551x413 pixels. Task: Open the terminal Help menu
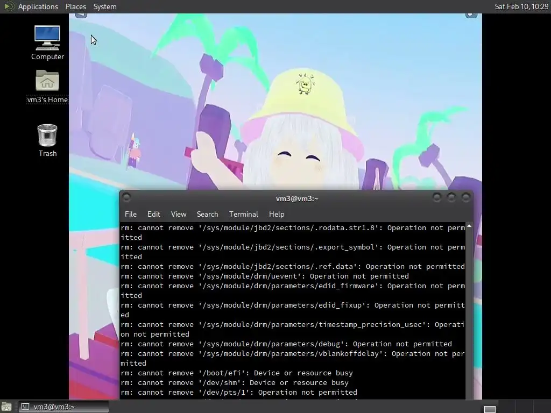click(x=277, y=214)
